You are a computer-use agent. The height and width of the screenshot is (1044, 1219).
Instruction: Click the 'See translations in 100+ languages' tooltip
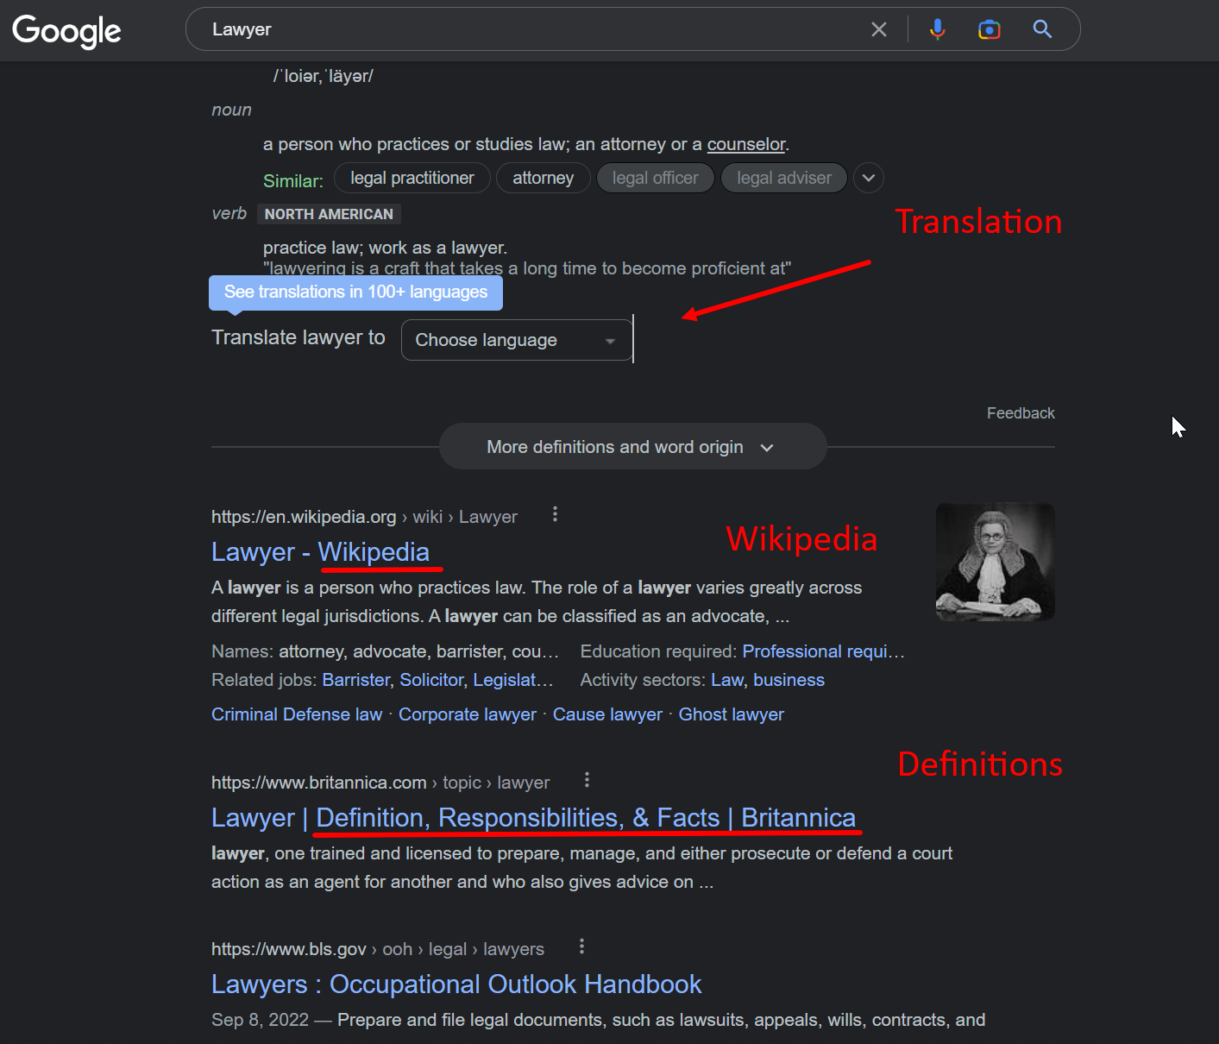coord(355,292)
